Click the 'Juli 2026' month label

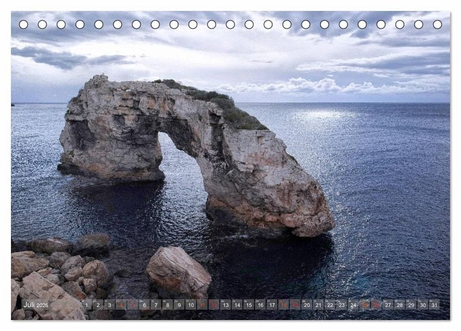click(x=36, y=305)
